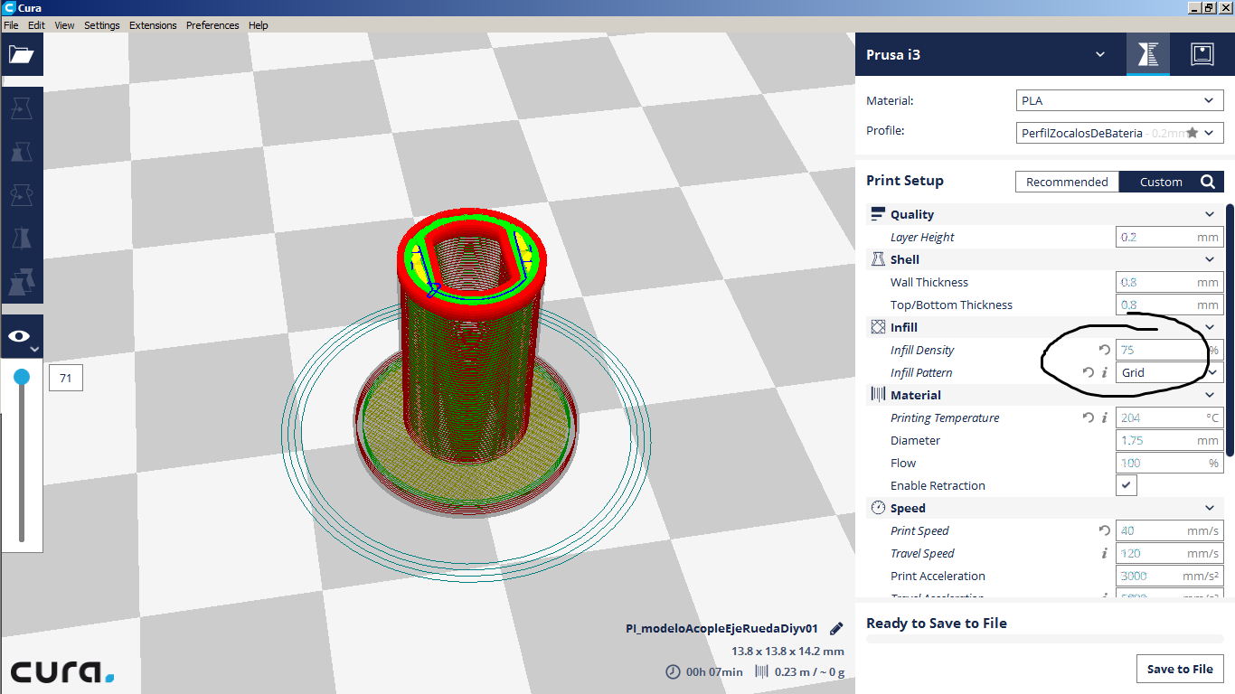Switch to Recommended print setup

point(1067,182)
